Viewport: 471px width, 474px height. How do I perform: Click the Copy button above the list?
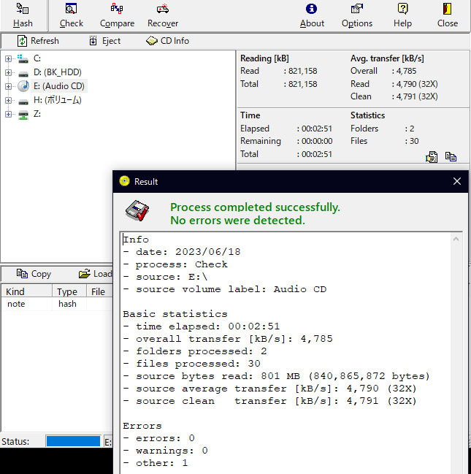pos(34,274)
